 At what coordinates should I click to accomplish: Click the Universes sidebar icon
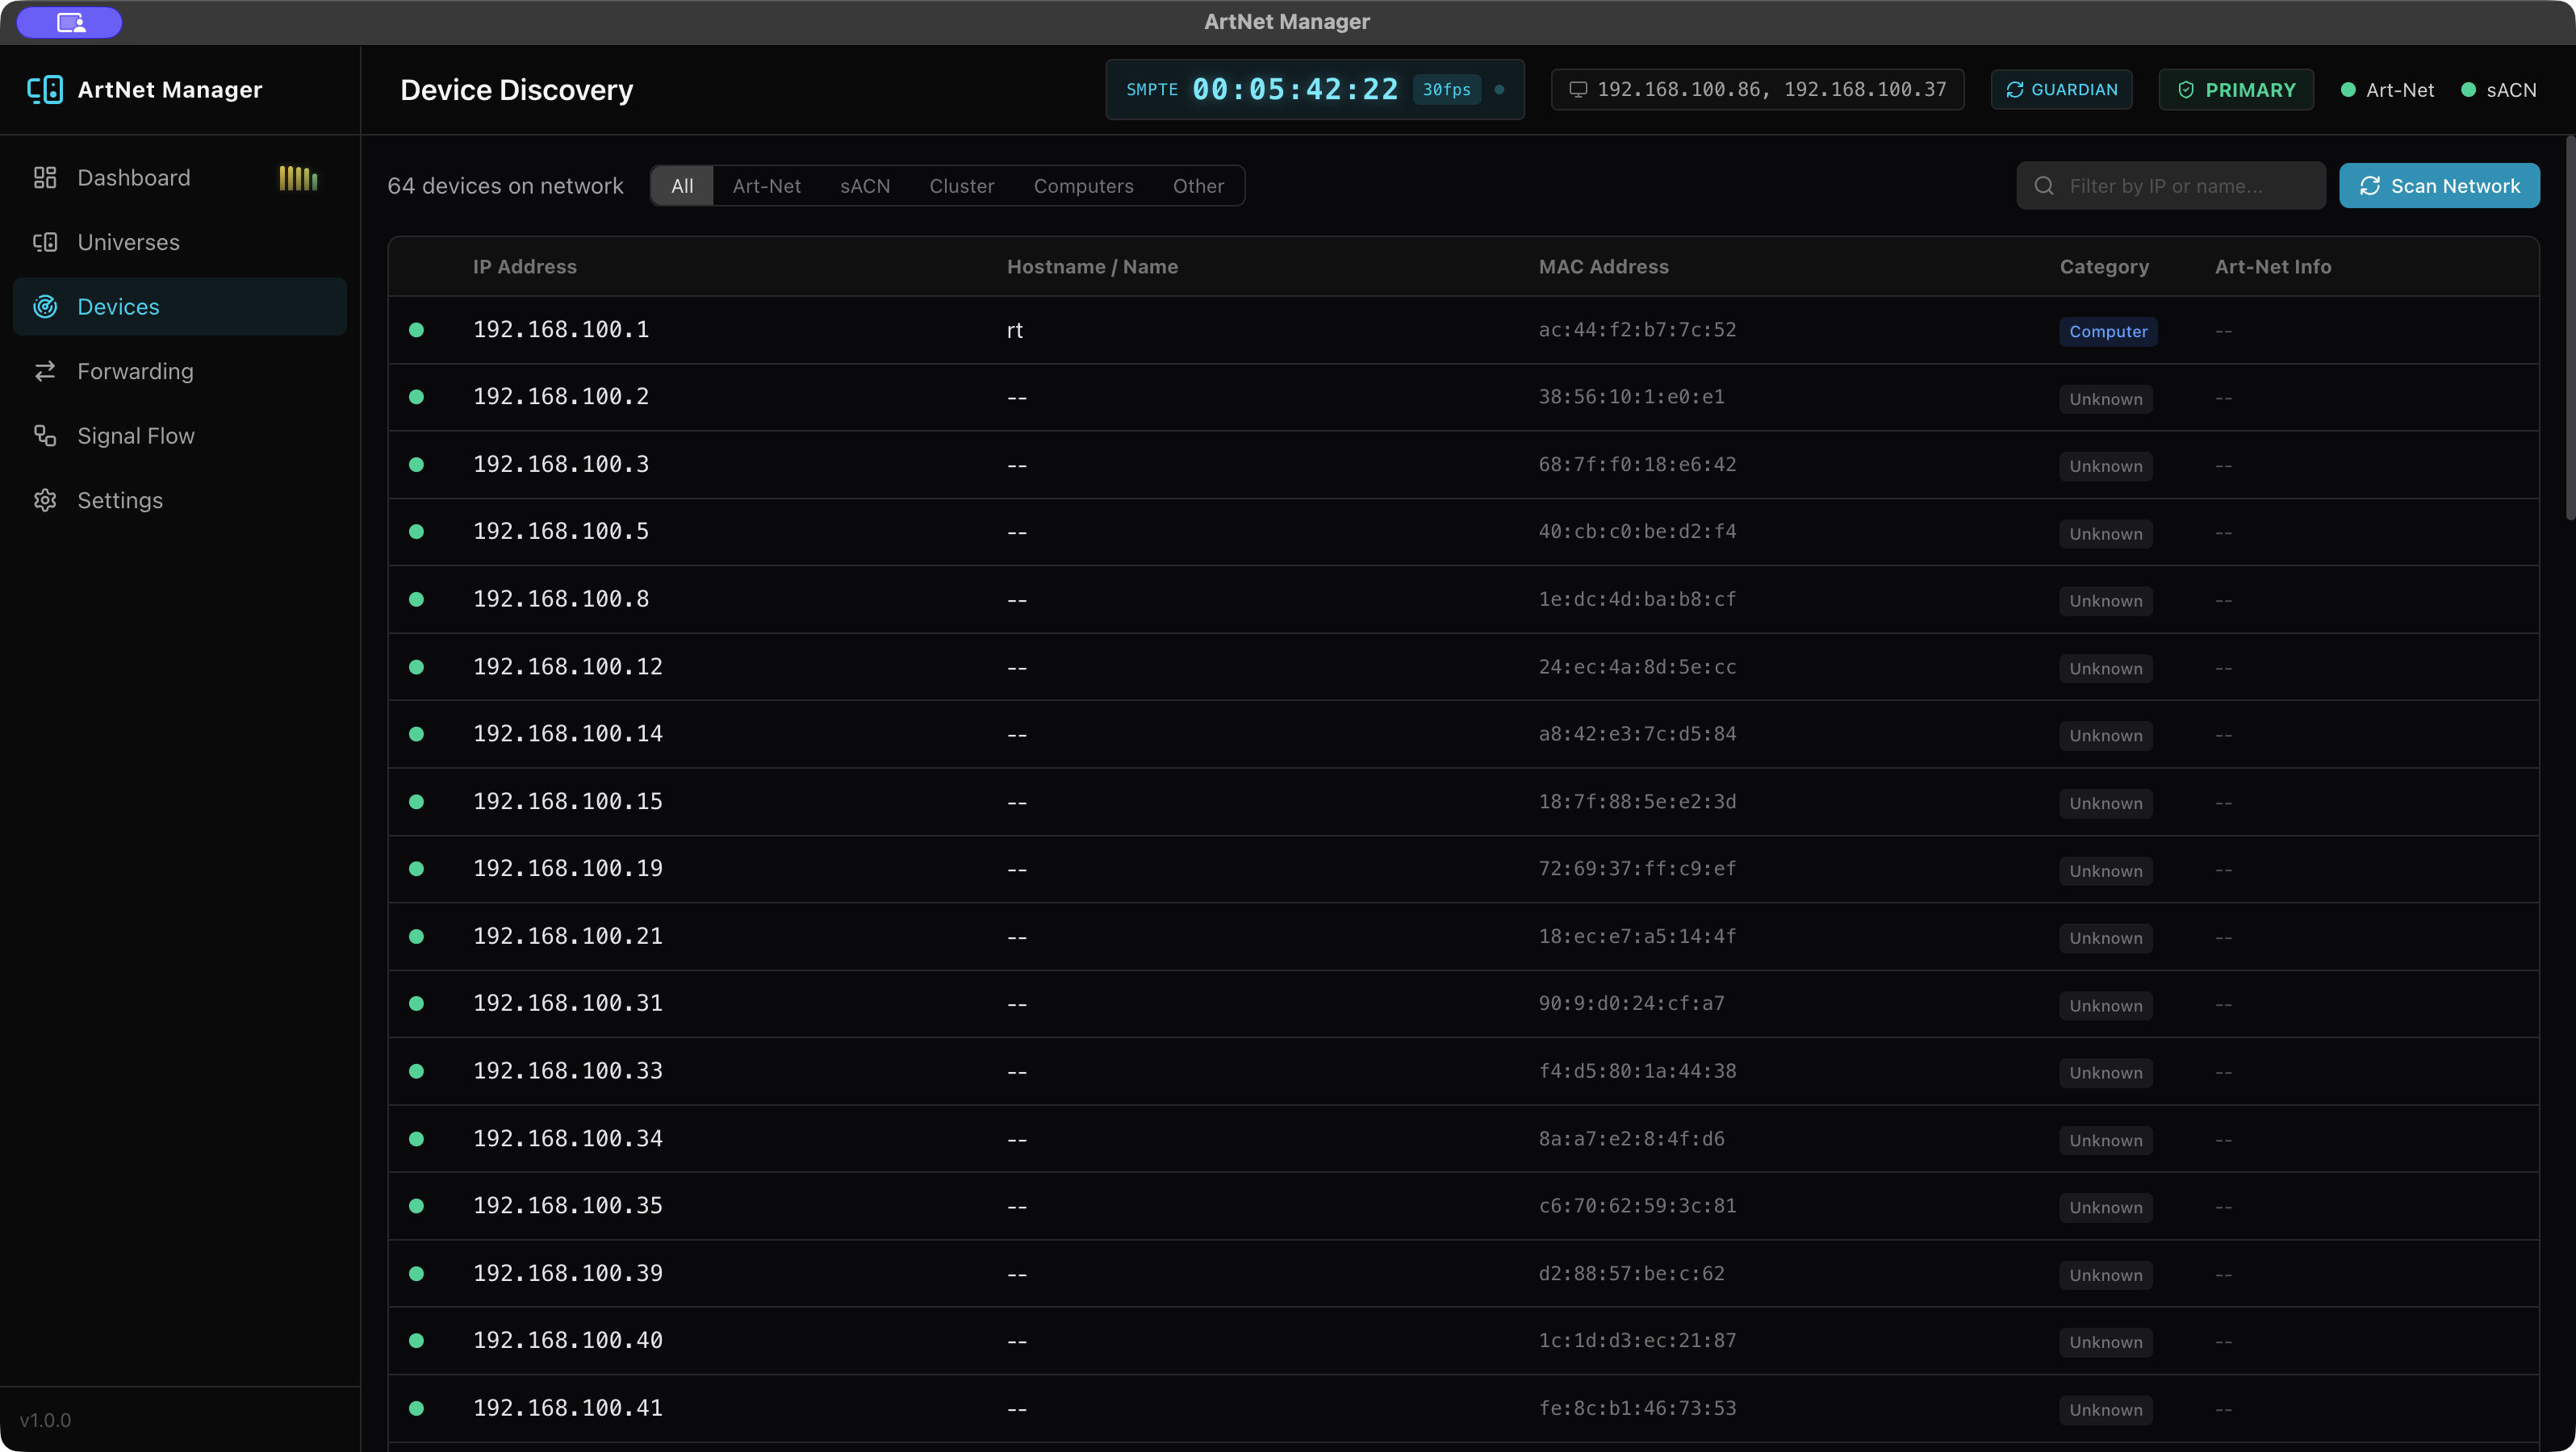pyautogui.click(x=45, y=242)
